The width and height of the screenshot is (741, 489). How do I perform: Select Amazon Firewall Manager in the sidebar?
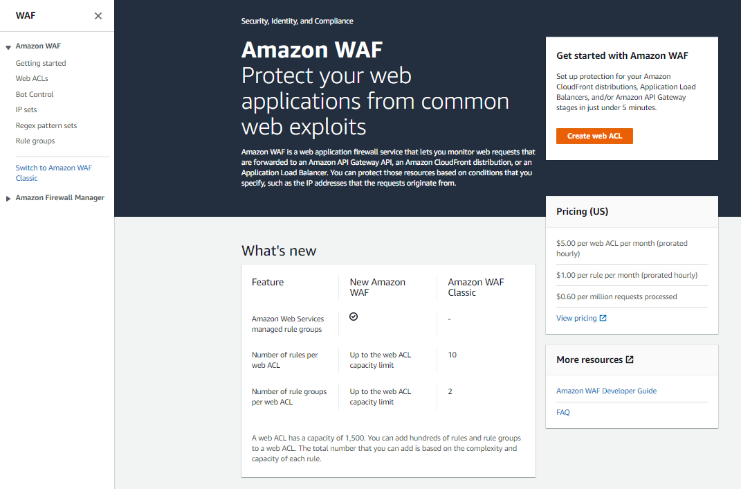pos(60,197)
